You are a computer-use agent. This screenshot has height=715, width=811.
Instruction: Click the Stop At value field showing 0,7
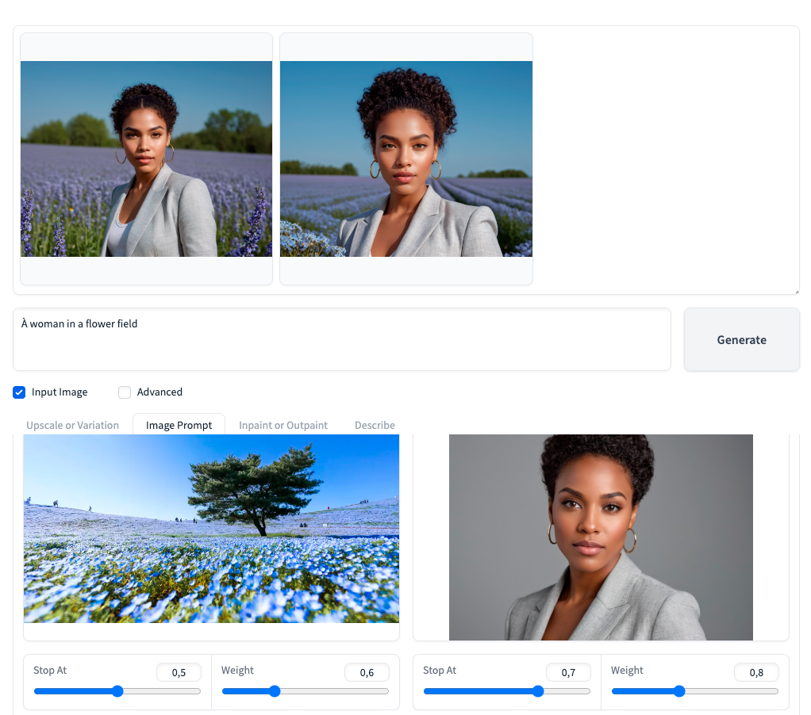[568, 672]
